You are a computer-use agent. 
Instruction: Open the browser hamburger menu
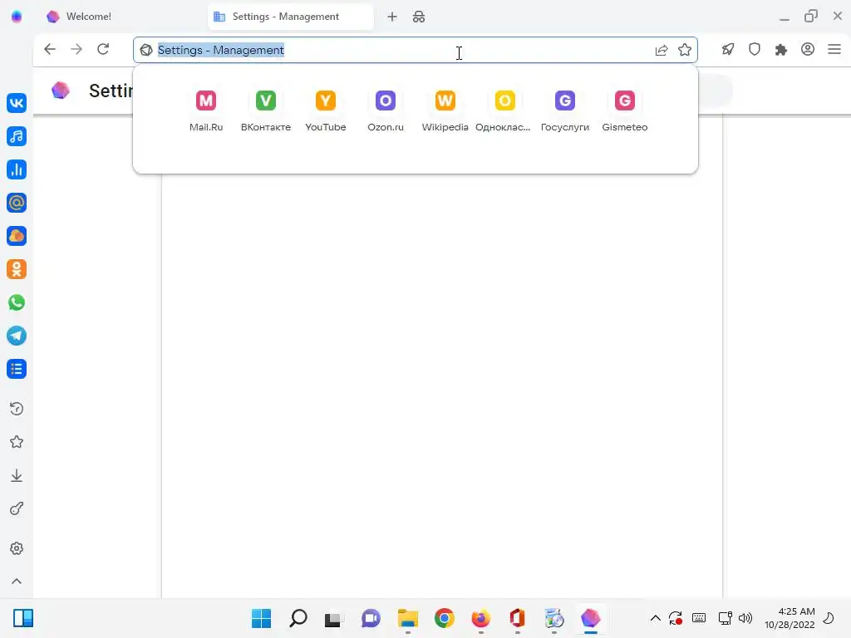point(834,49)
